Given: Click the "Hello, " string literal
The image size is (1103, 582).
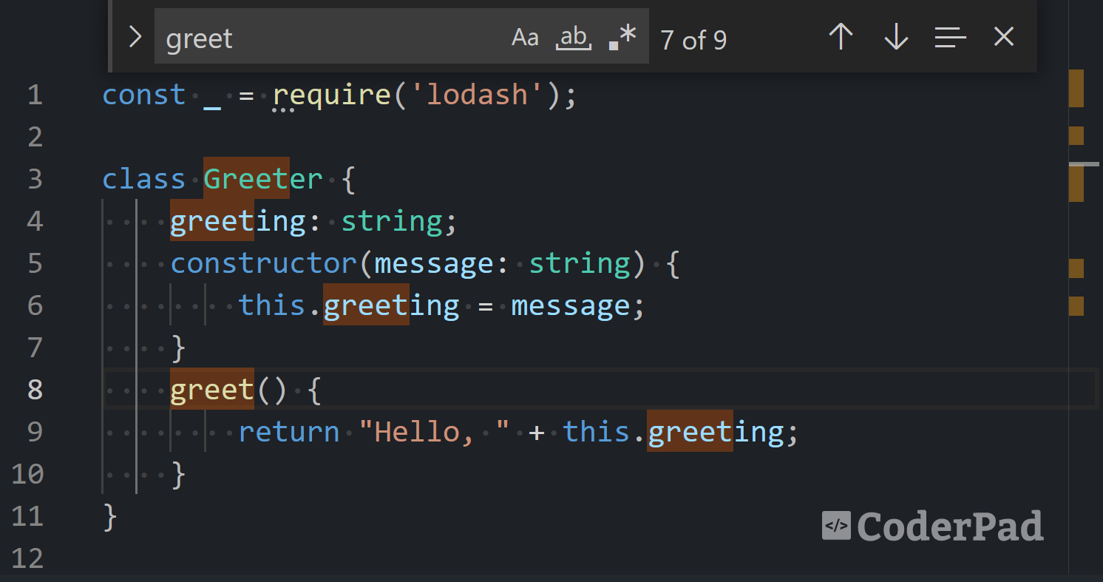Looking at the screenshot, I should [x=434, y=431].
